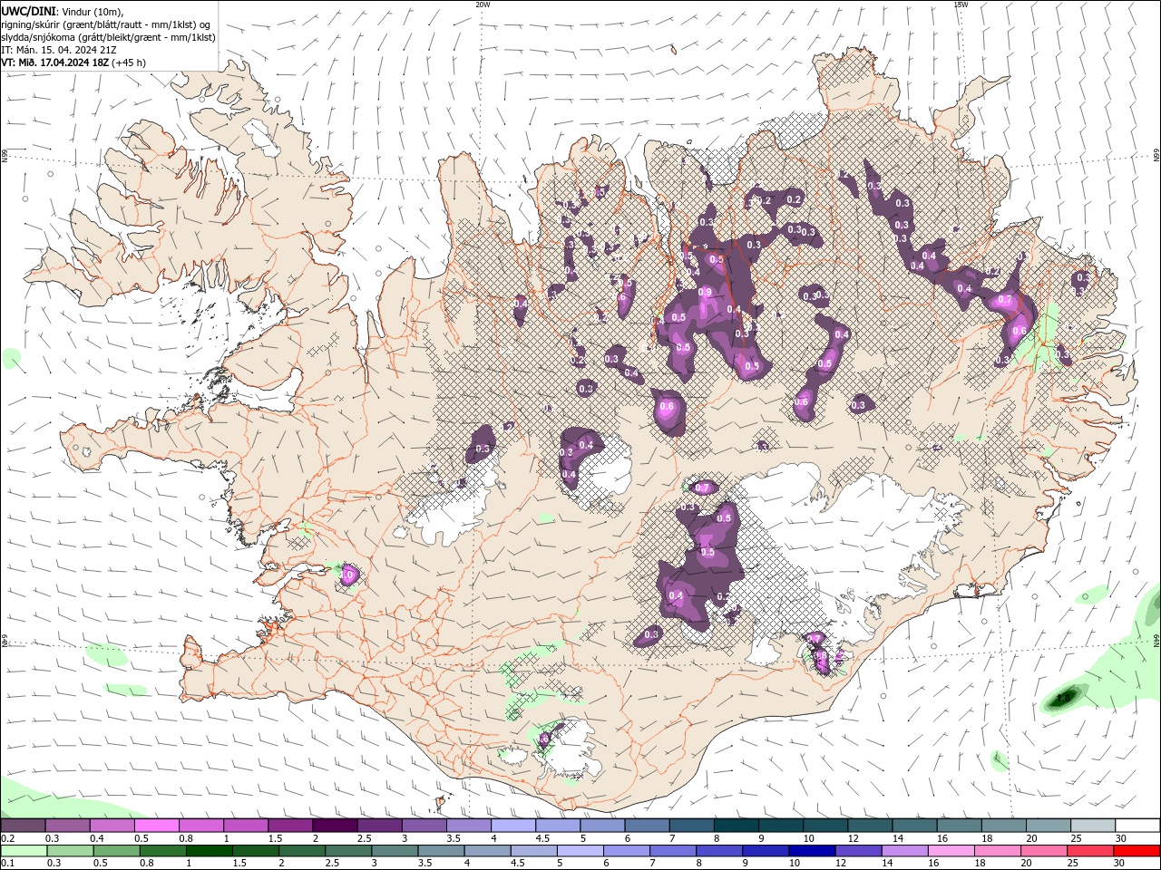This screenshot has height=870, width=1161.
Task: Click the dark green rain cell offshore southeast
Action: [x=1064, y=697]
